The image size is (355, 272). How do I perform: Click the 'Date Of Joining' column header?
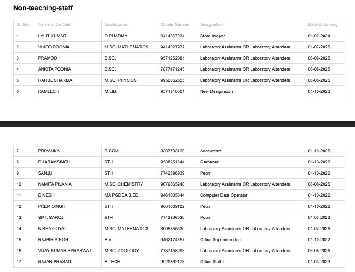[323, 24]
